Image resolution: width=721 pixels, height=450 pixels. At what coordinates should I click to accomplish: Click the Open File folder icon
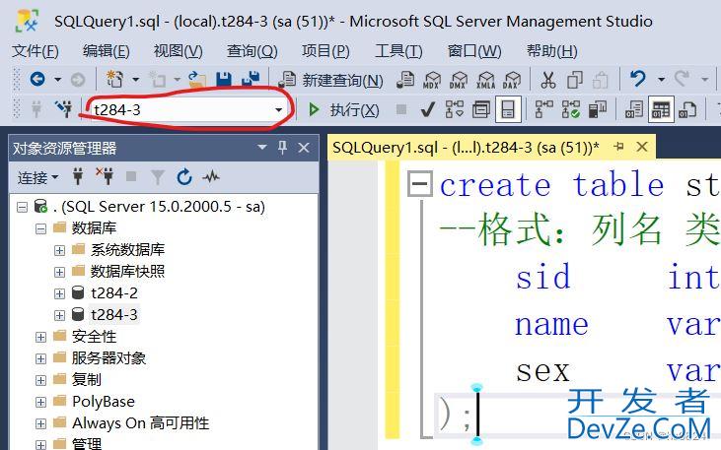pyautogui.click(x=197, y=80)
